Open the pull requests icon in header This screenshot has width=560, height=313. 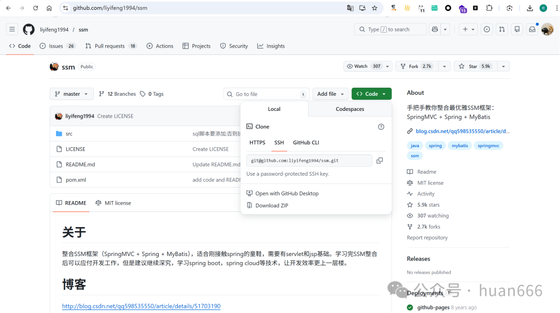click(x=501, y=30)
